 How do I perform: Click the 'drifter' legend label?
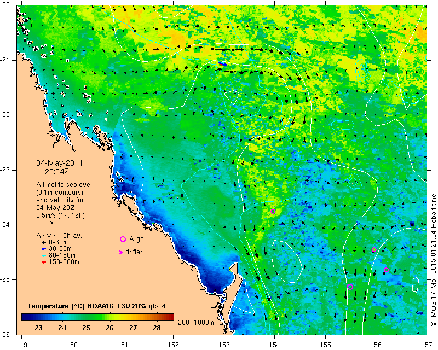point(134,252)
